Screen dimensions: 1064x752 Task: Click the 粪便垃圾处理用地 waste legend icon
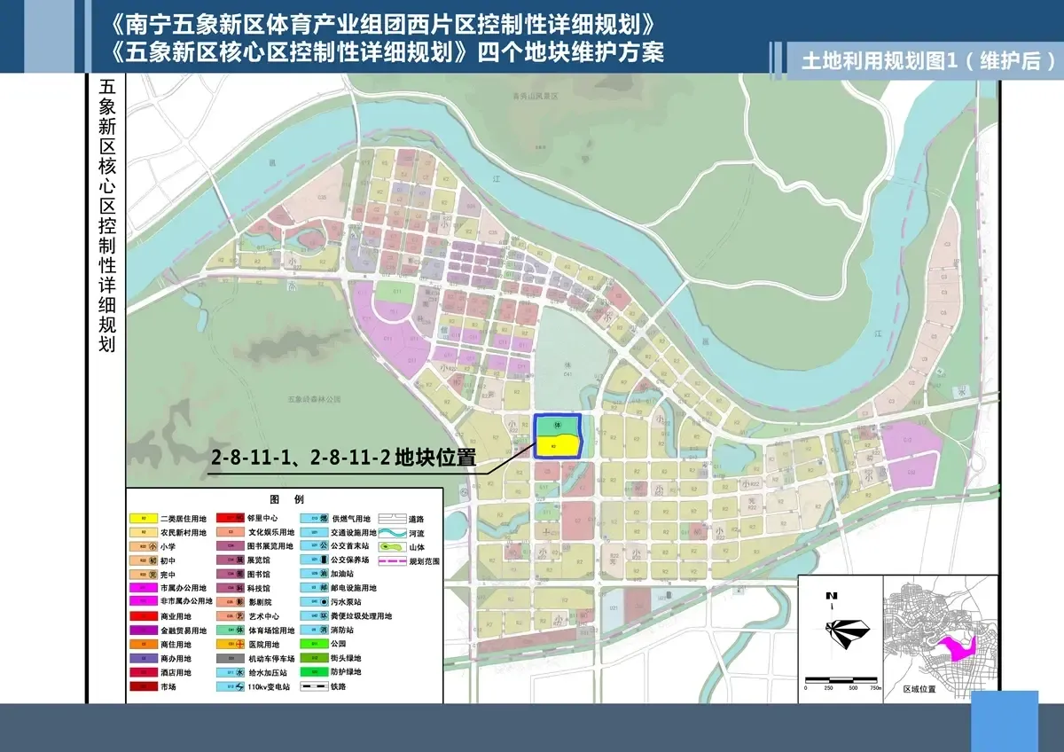(324, 616)
